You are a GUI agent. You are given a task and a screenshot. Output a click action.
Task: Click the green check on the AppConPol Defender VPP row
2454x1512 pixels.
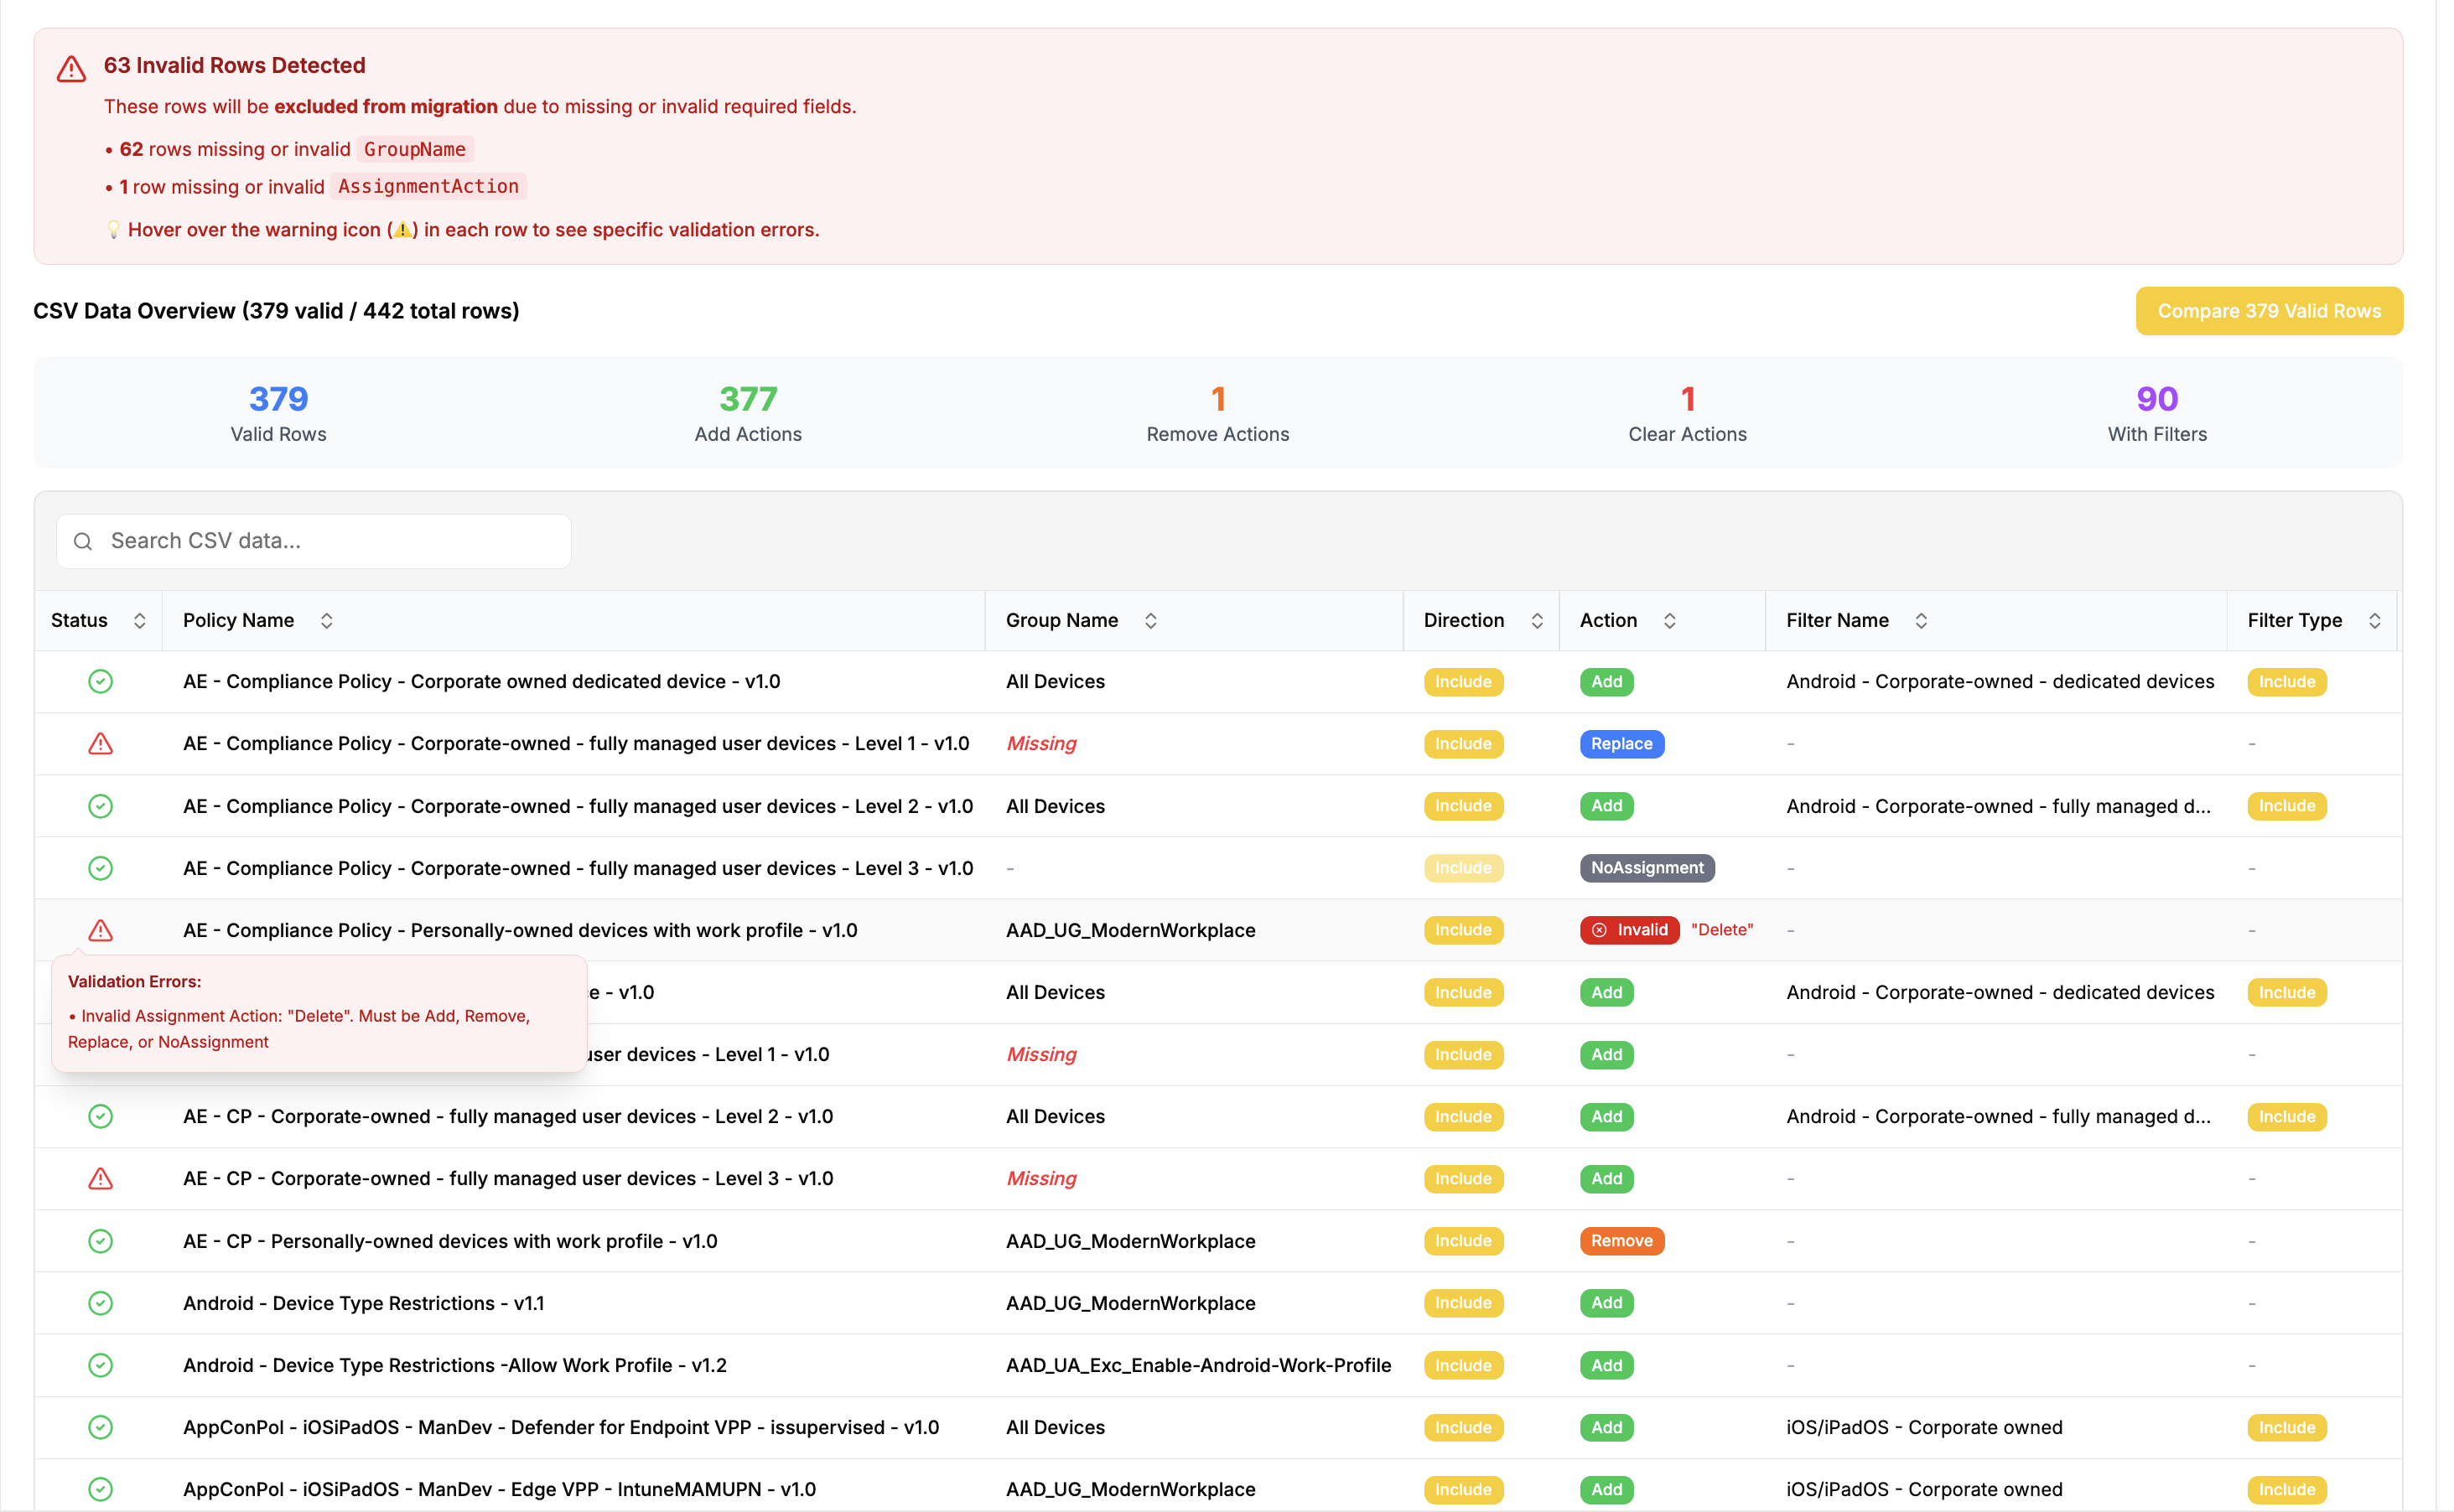(x=100, y=1427)
